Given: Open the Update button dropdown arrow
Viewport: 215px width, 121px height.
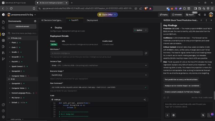Looking at the screenshot, I should 146,30.
